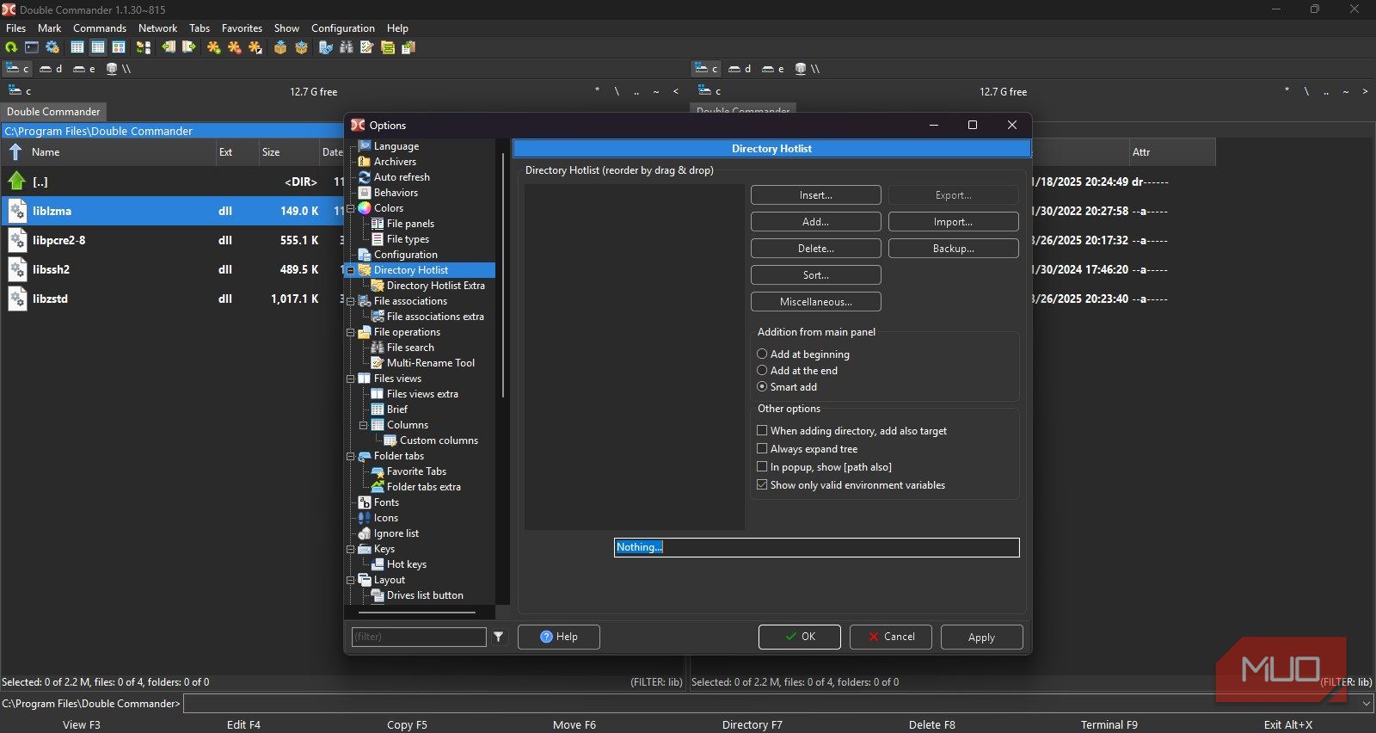Open the Favorites menu

coord(242,28)
